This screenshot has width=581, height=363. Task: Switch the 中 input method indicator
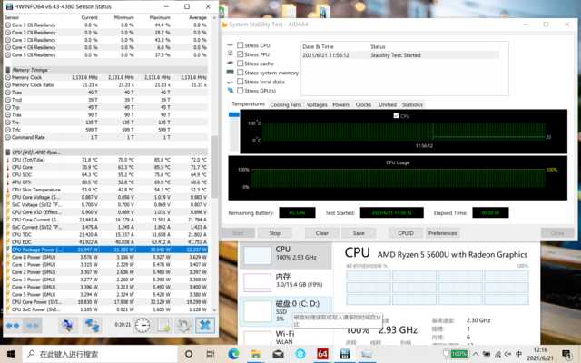click(518, 354)
